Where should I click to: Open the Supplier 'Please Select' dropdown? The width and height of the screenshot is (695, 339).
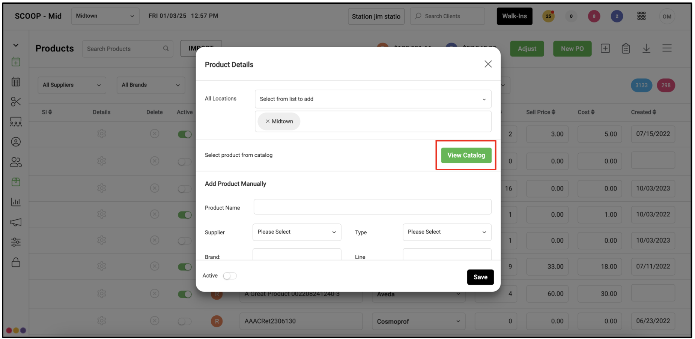297,232
